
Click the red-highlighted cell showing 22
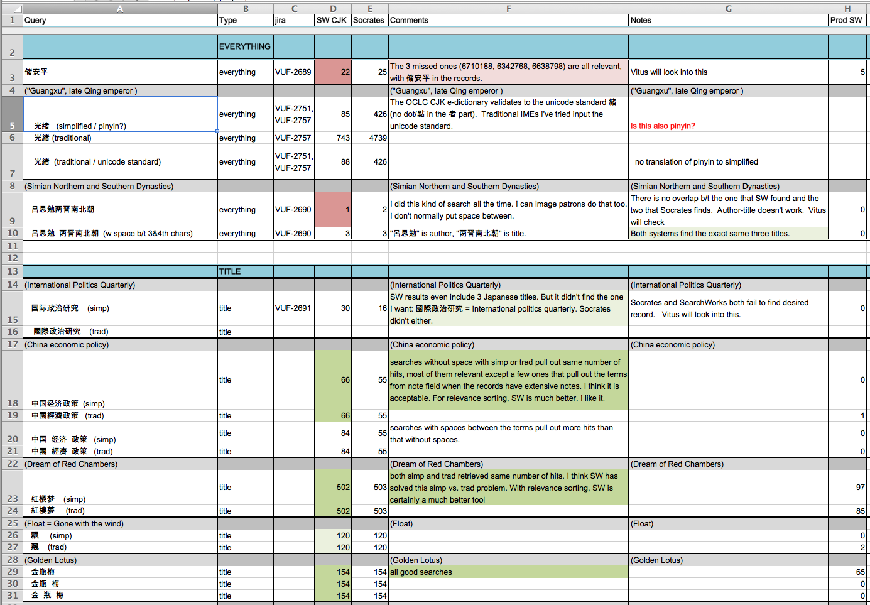[332, 72]
